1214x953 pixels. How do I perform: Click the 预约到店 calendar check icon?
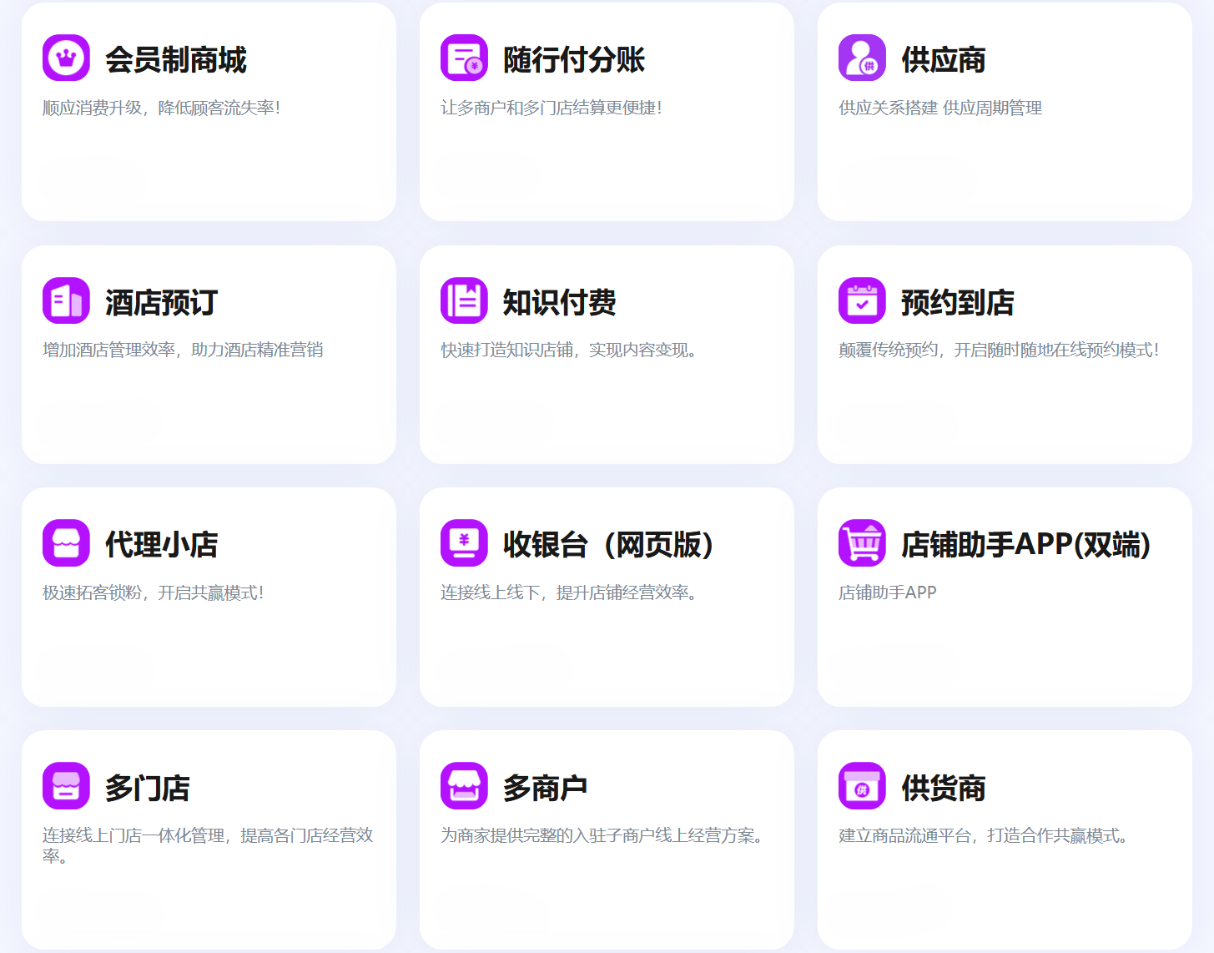(862, 300)
